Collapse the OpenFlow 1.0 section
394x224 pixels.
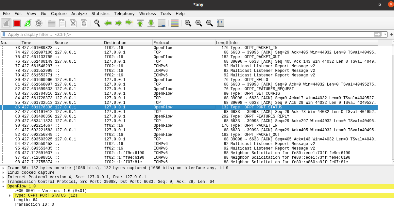coord(4,186)
